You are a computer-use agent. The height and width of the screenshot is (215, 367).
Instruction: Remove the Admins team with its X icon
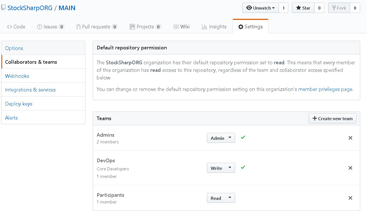(x=350, y=138)
